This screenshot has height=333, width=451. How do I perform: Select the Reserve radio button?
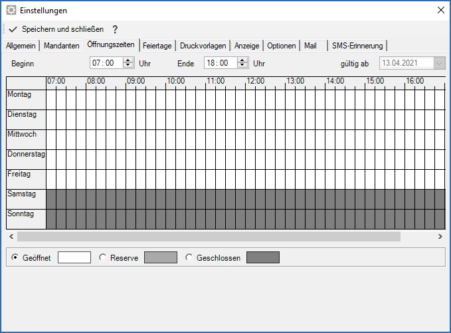103,257
